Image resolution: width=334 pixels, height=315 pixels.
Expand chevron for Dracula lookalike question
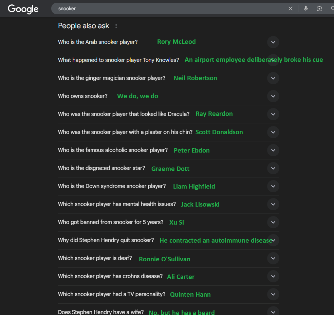click(x=273, y=114)
